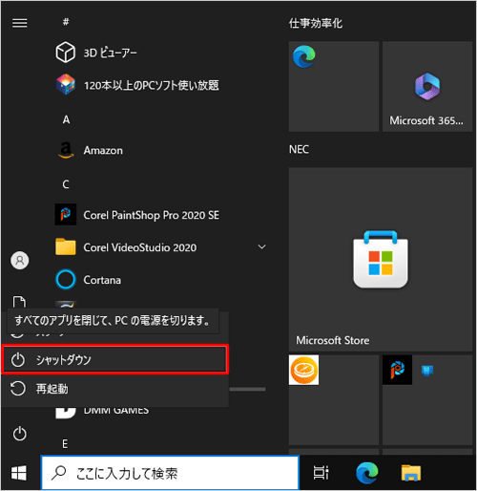Open the Amazon app icon
The width and height of the screenshot is (477, 491).
point(66,150)
